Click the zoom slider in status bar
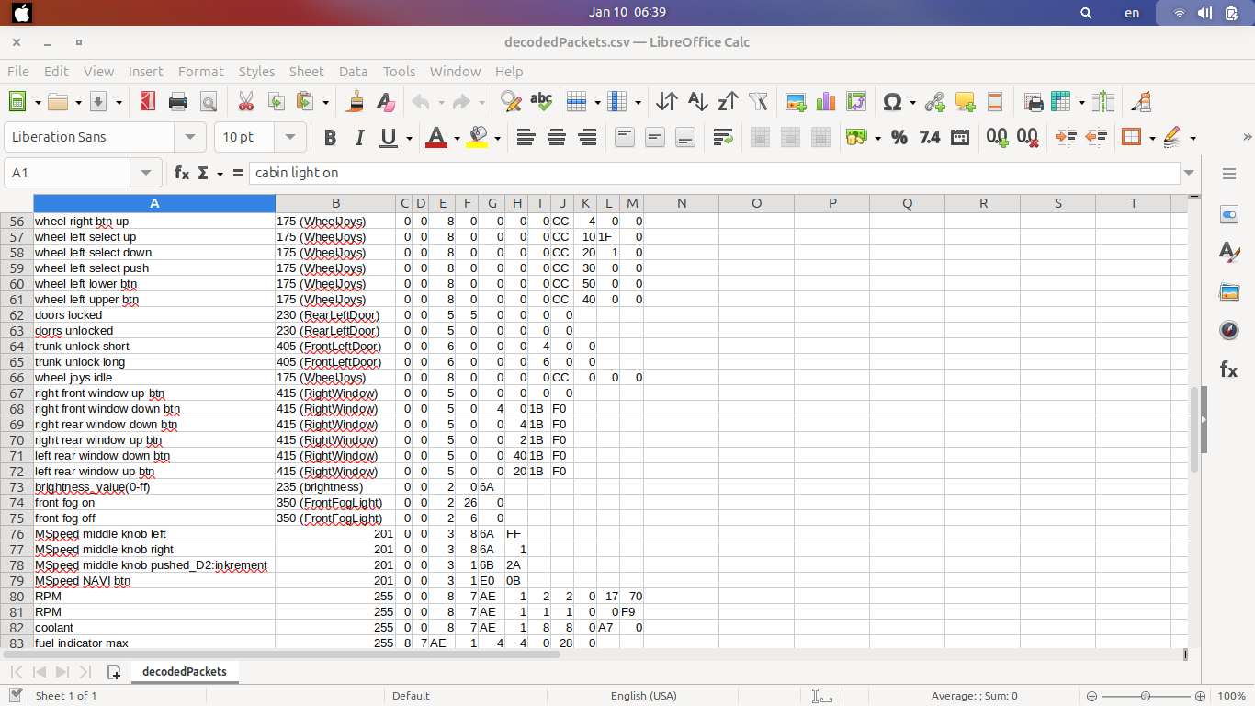 pos(1145,696)
